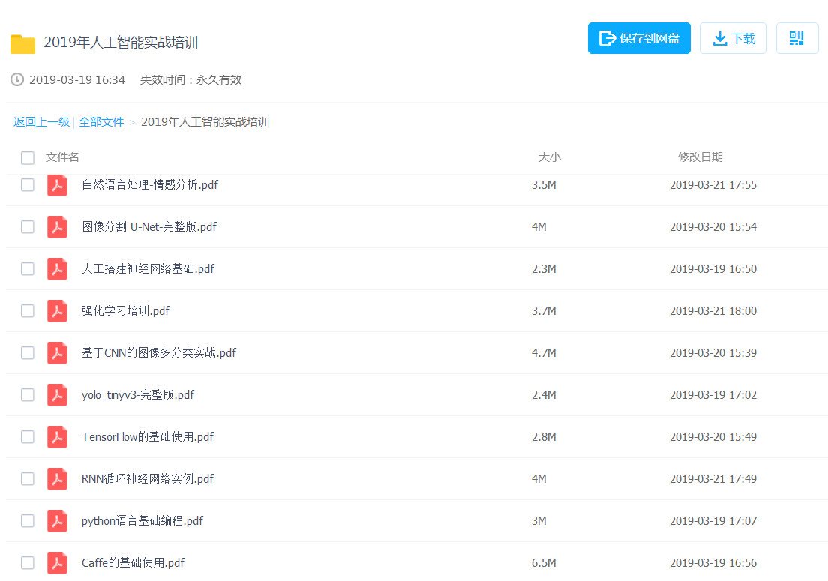
Task: Click PDF icon for yolo_tinyv3-完整版.pdf
Action: [57, 395]
